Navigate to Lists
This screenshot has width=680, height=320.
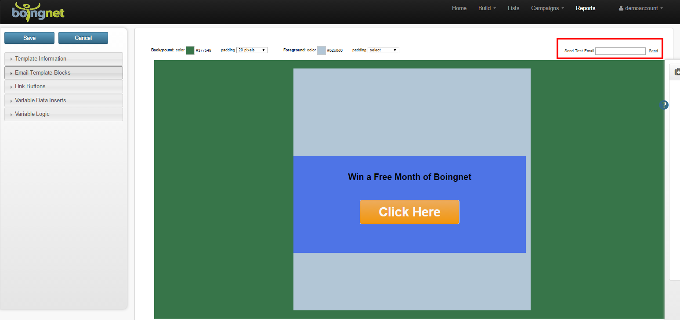(x=514, y=8)
